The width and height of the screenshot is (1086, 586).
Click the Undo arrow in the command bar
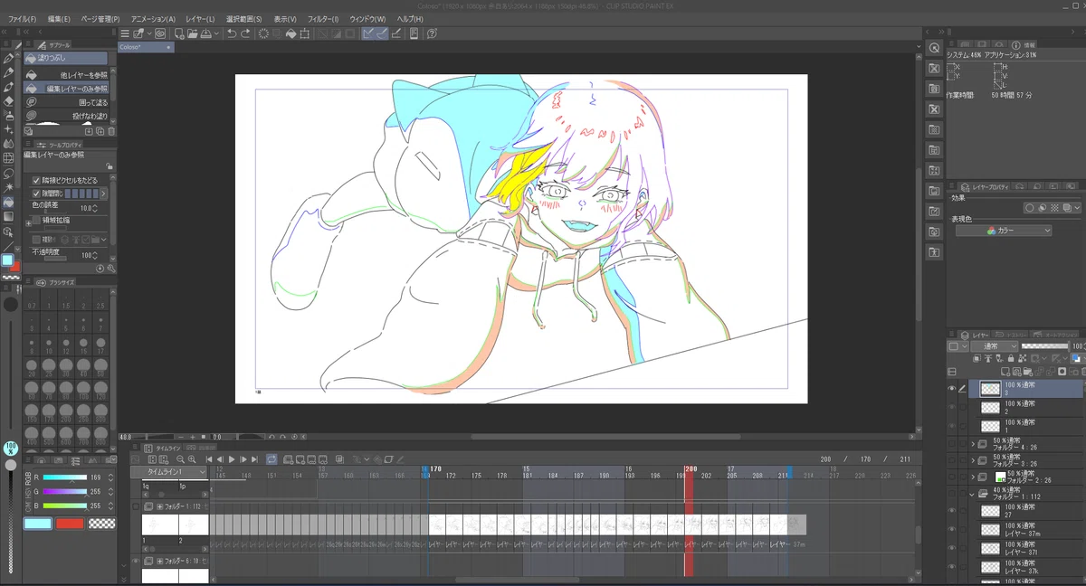pyautogui.click(x=233, y=33)
